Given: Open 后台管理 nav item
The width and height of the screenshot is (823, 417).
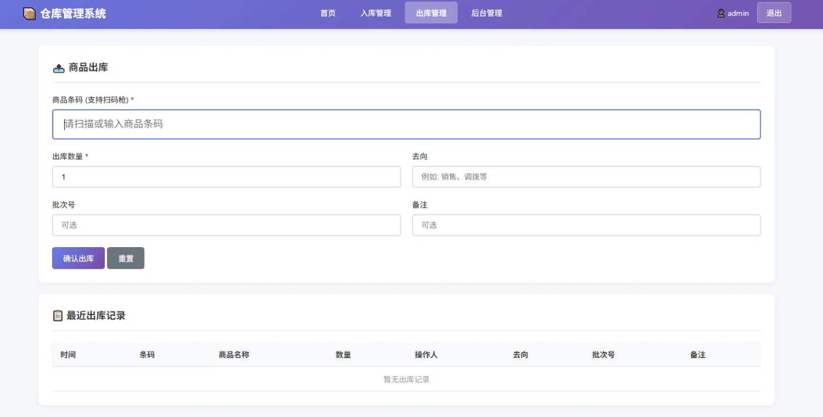Looking at the screenshot, I should (486, 13).
